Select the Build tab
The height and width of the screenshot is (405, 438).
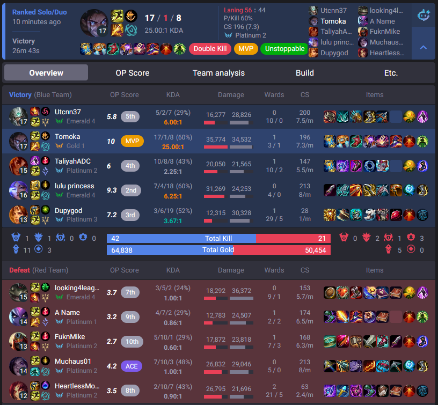pos(305,73)
